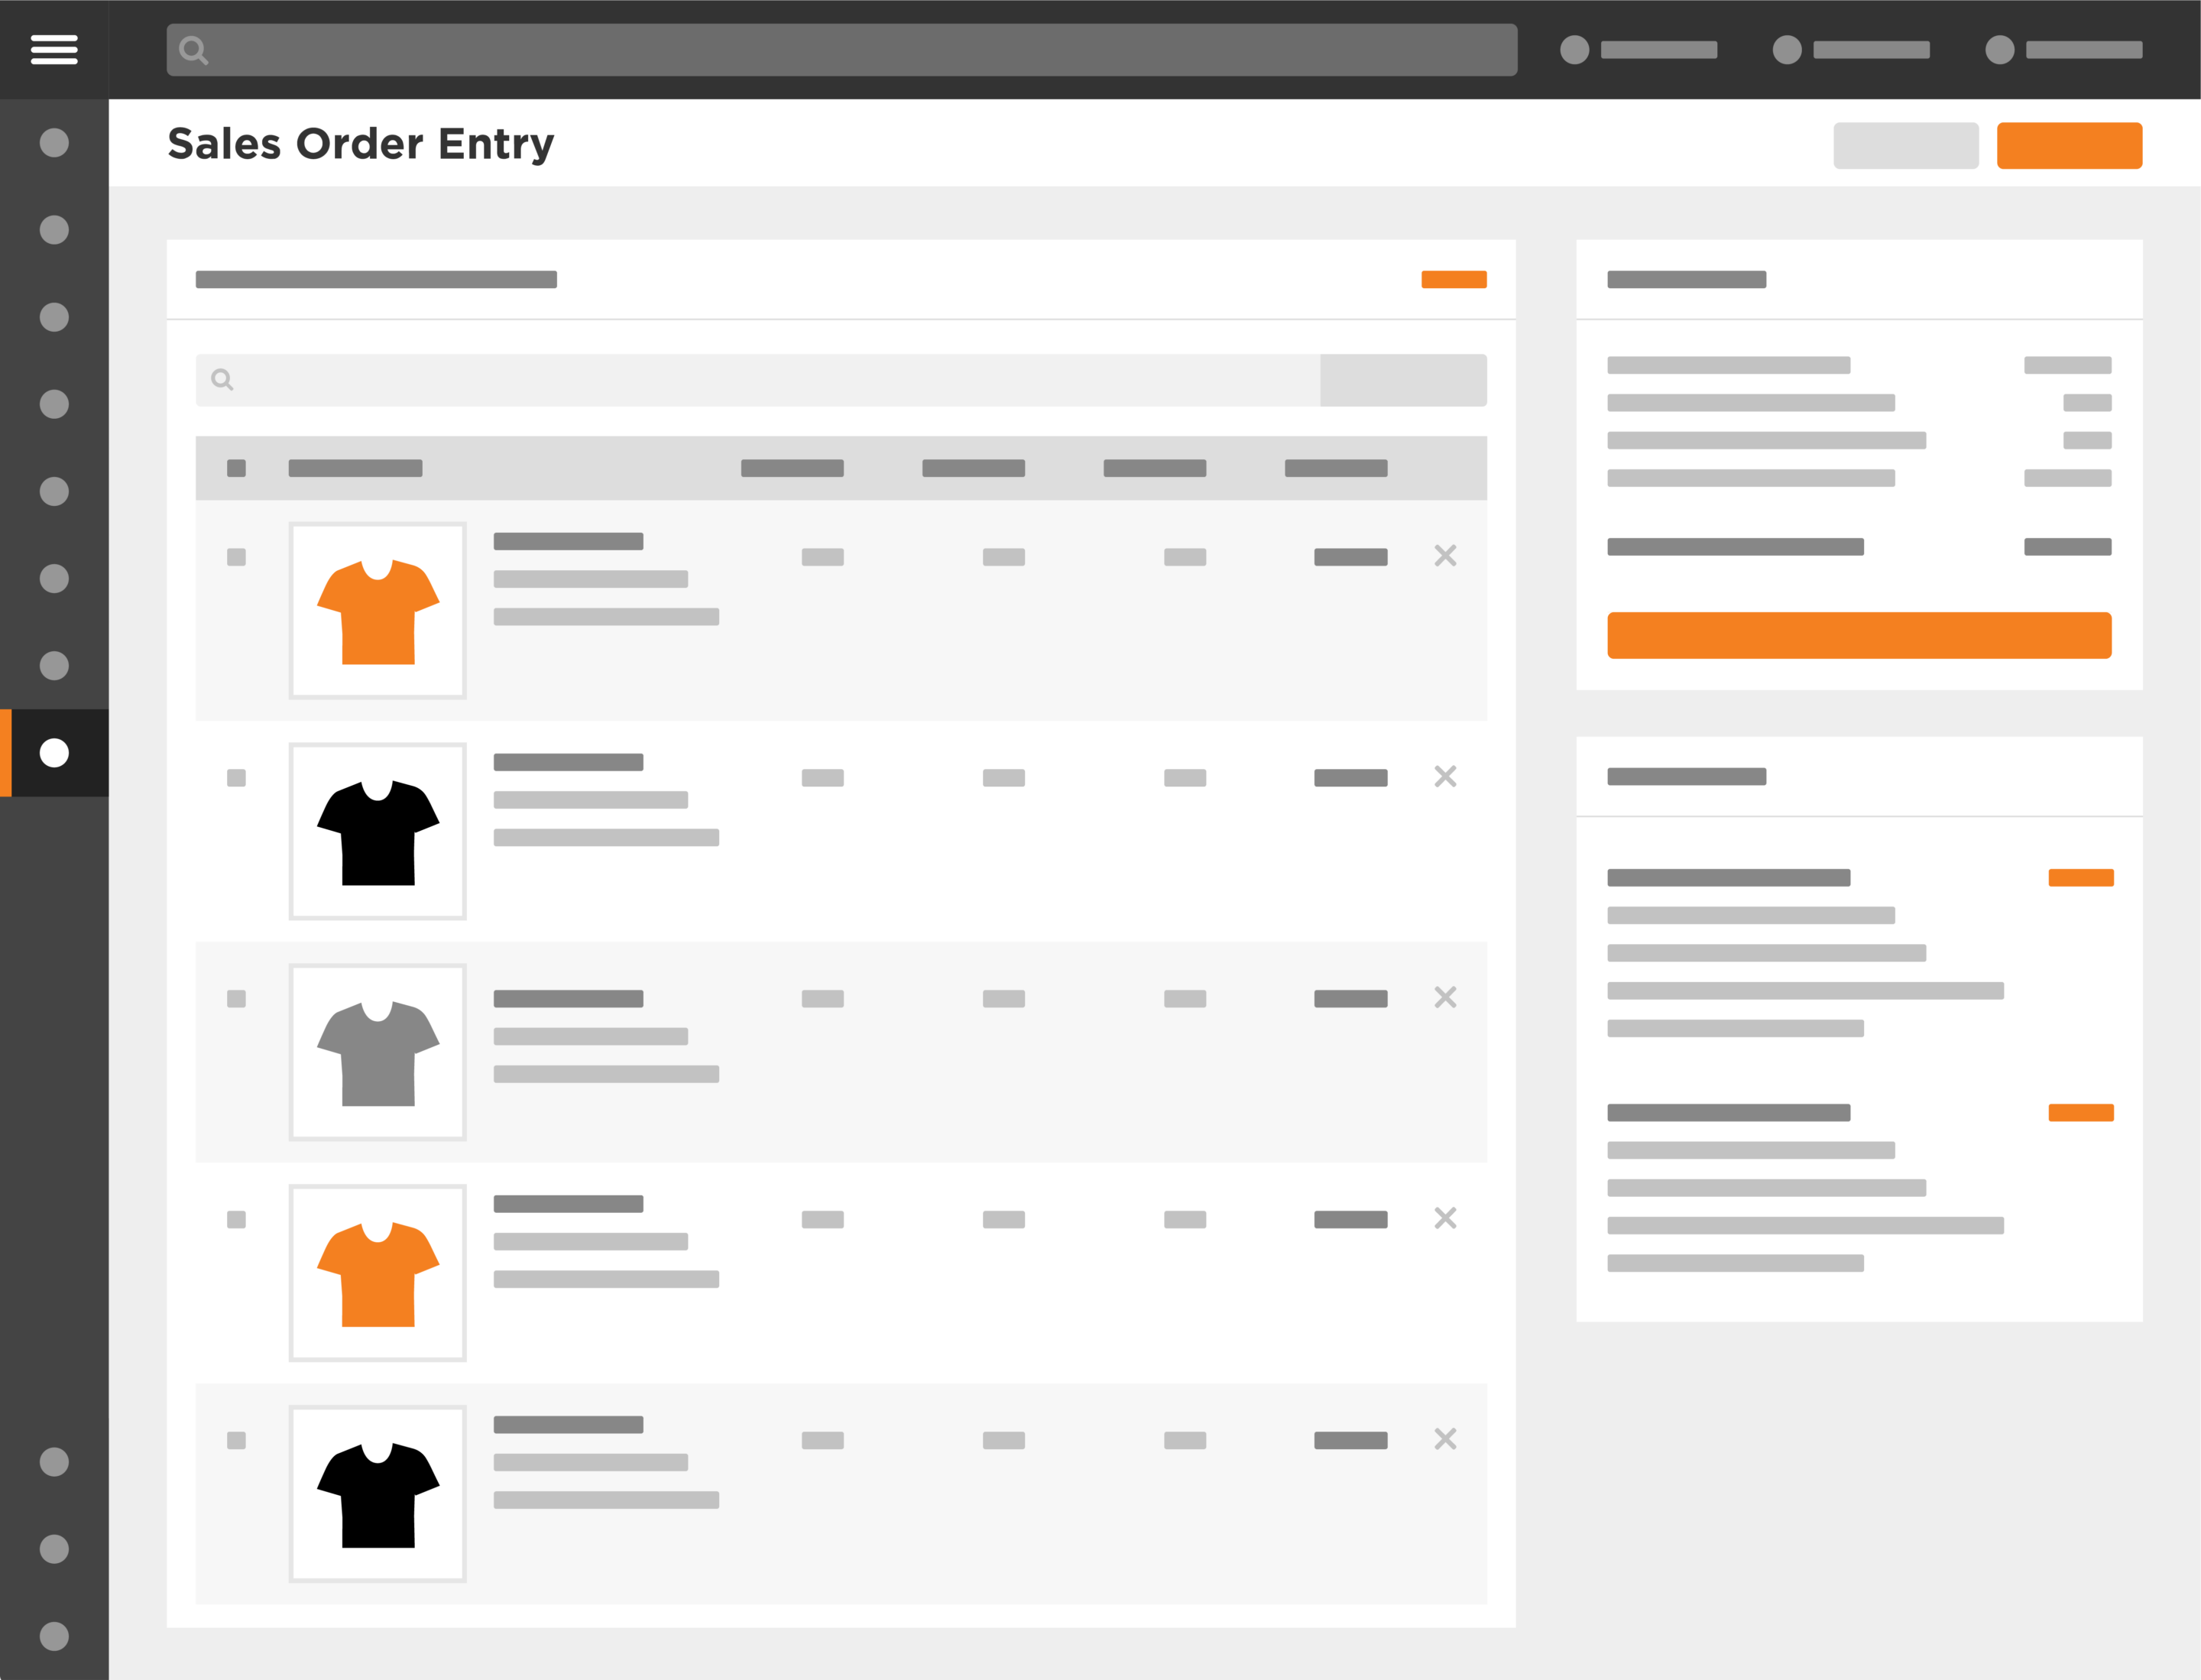Click the gray button attached to product search

coord(1402,380)
